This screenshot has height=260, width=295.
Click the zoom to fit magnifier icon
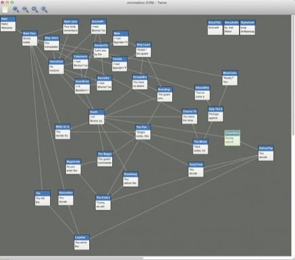pyautogui.click(x=35, y=9)
